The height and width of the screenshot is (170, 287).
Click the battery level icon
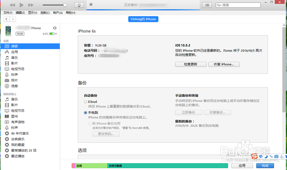(x=52, y=34)
